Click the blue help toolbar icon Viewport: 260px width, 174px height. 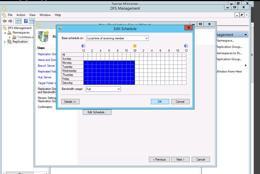[x=26, y=21]
